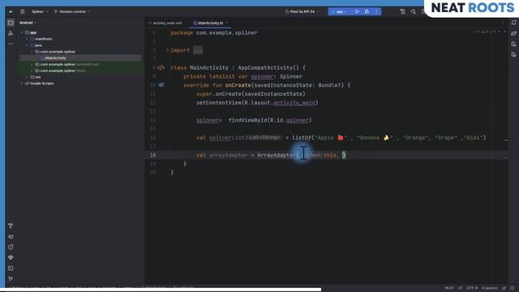
Task: Open the Running Devices sidebar icon
Action: pyautogui.click(x=513, y=54)
